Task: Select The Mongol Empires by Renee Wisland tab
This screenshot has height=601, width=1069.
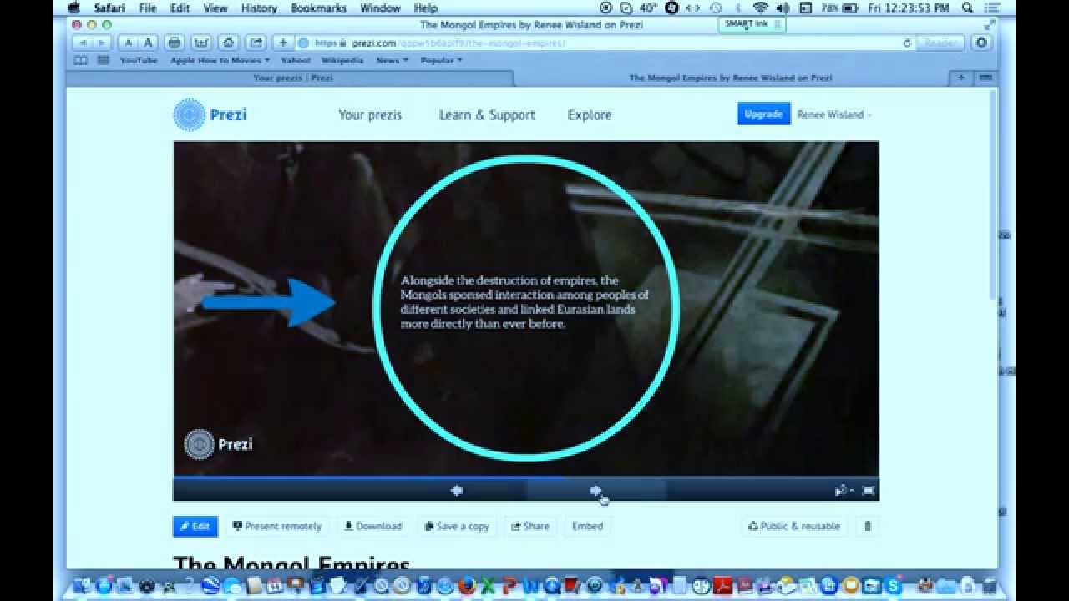Action: (731, 78)
